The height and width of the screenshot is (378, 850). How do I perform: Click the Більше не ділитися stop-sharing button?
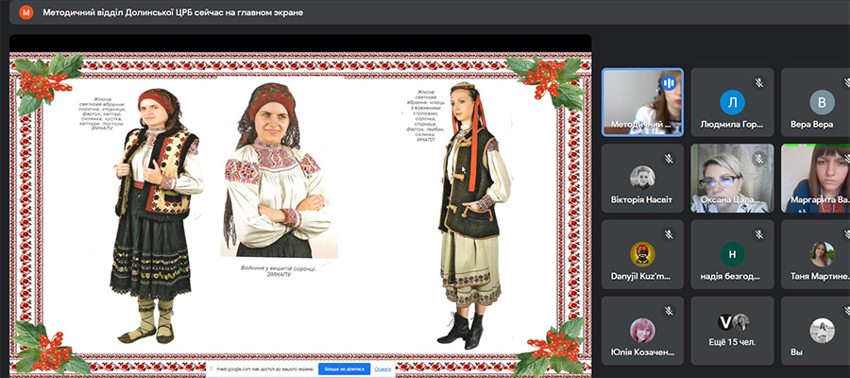tap(344, 369)
